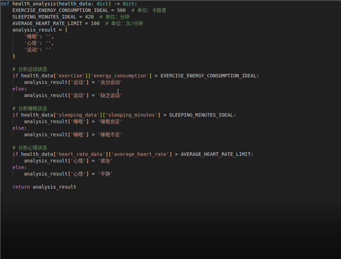The height and width of the screenshot is (259, 341).
Task: Click the '运动' dictionary key in initializer
Action: point(32,50)
